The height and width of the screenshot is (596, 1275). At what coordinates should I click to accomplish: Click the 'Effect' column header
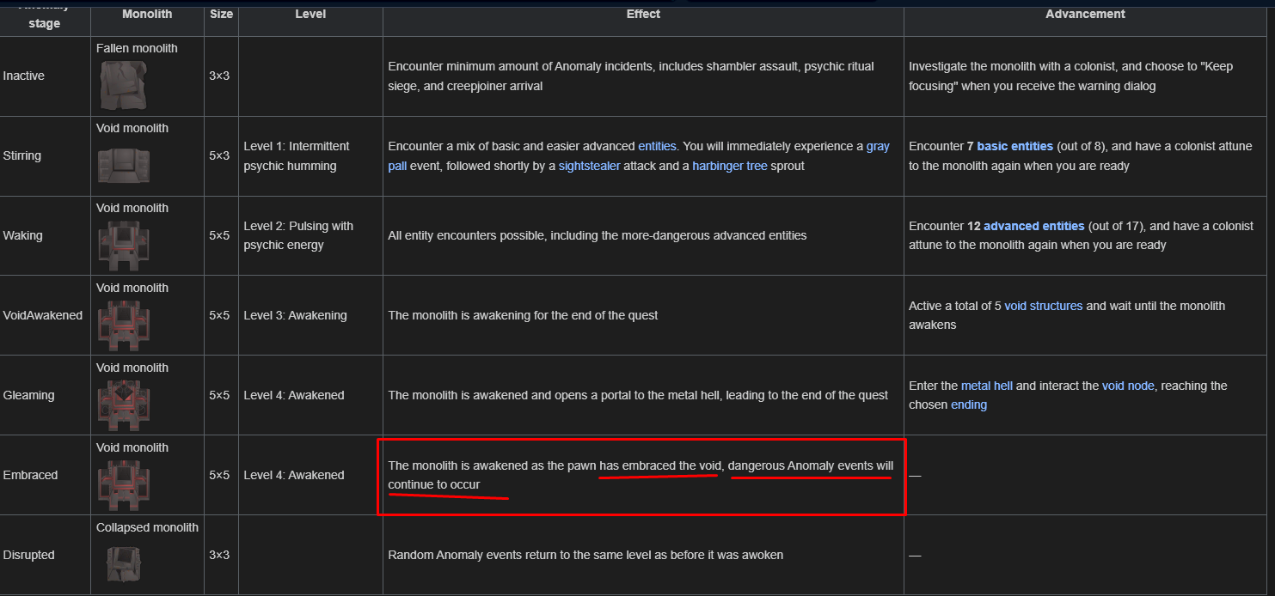pyautogui.click(x=643, y=15)
